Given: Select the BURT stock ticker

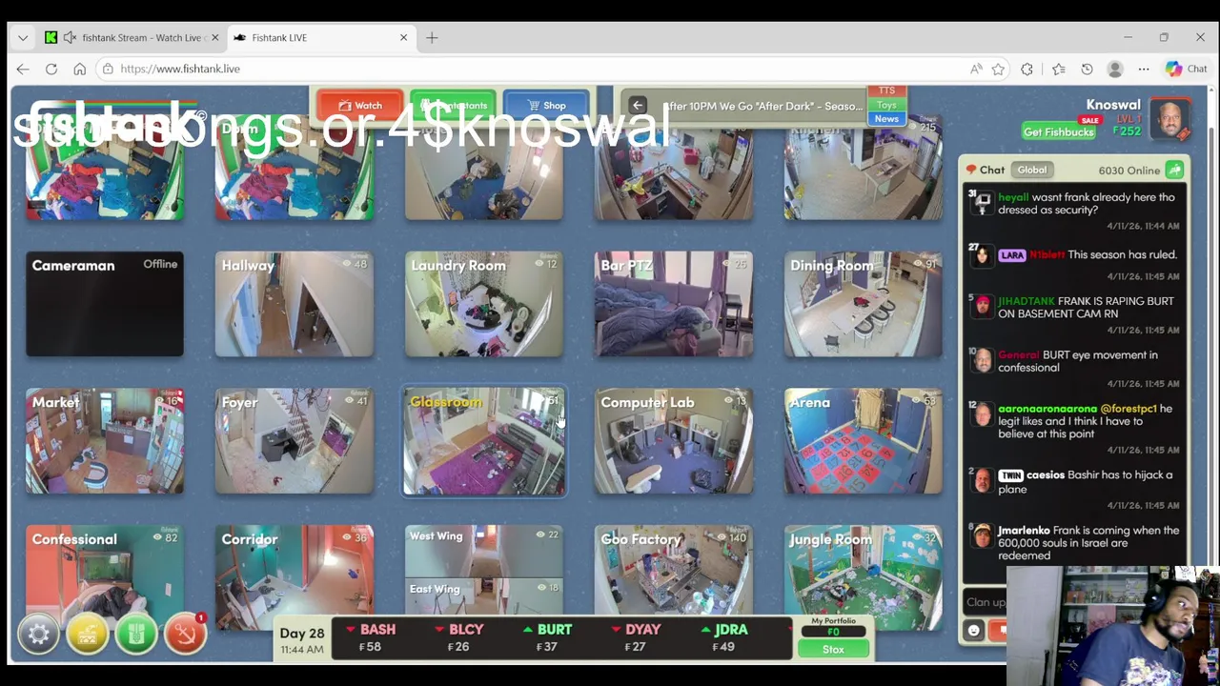Looking at the screenshot, I should 548,637.
